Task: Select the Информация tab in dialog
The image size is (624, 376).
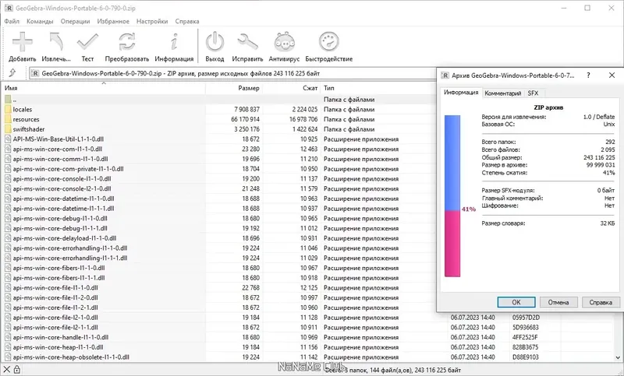Action: 461,93
